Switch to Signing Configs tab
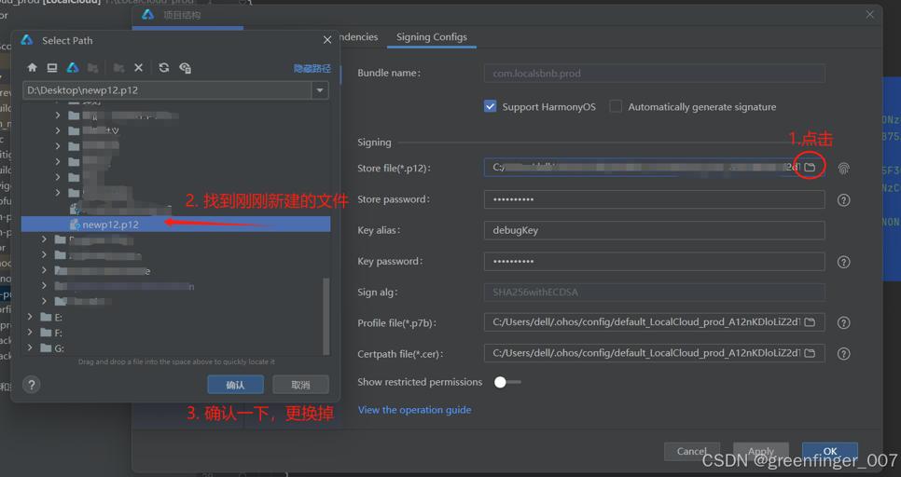Screen dimensions: 901x477 point(432,36)
